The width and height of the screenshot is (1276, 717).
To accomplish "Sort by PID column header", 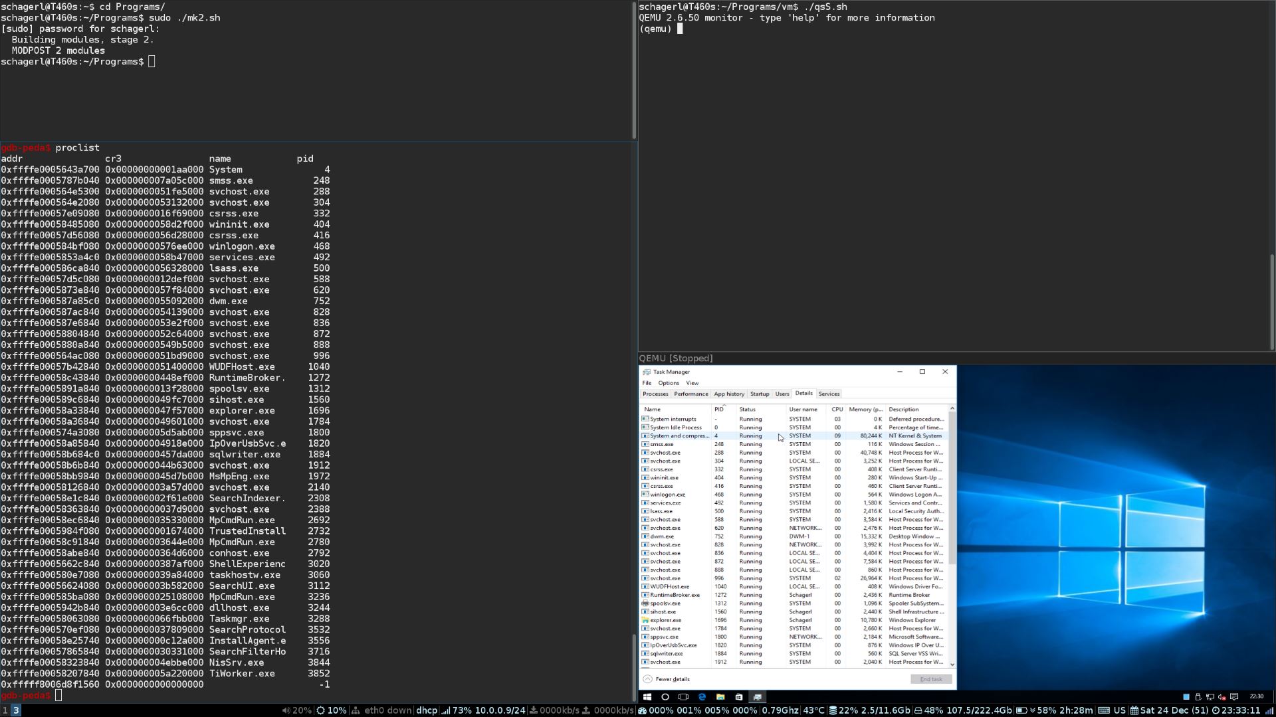I will tap(724, 410).
